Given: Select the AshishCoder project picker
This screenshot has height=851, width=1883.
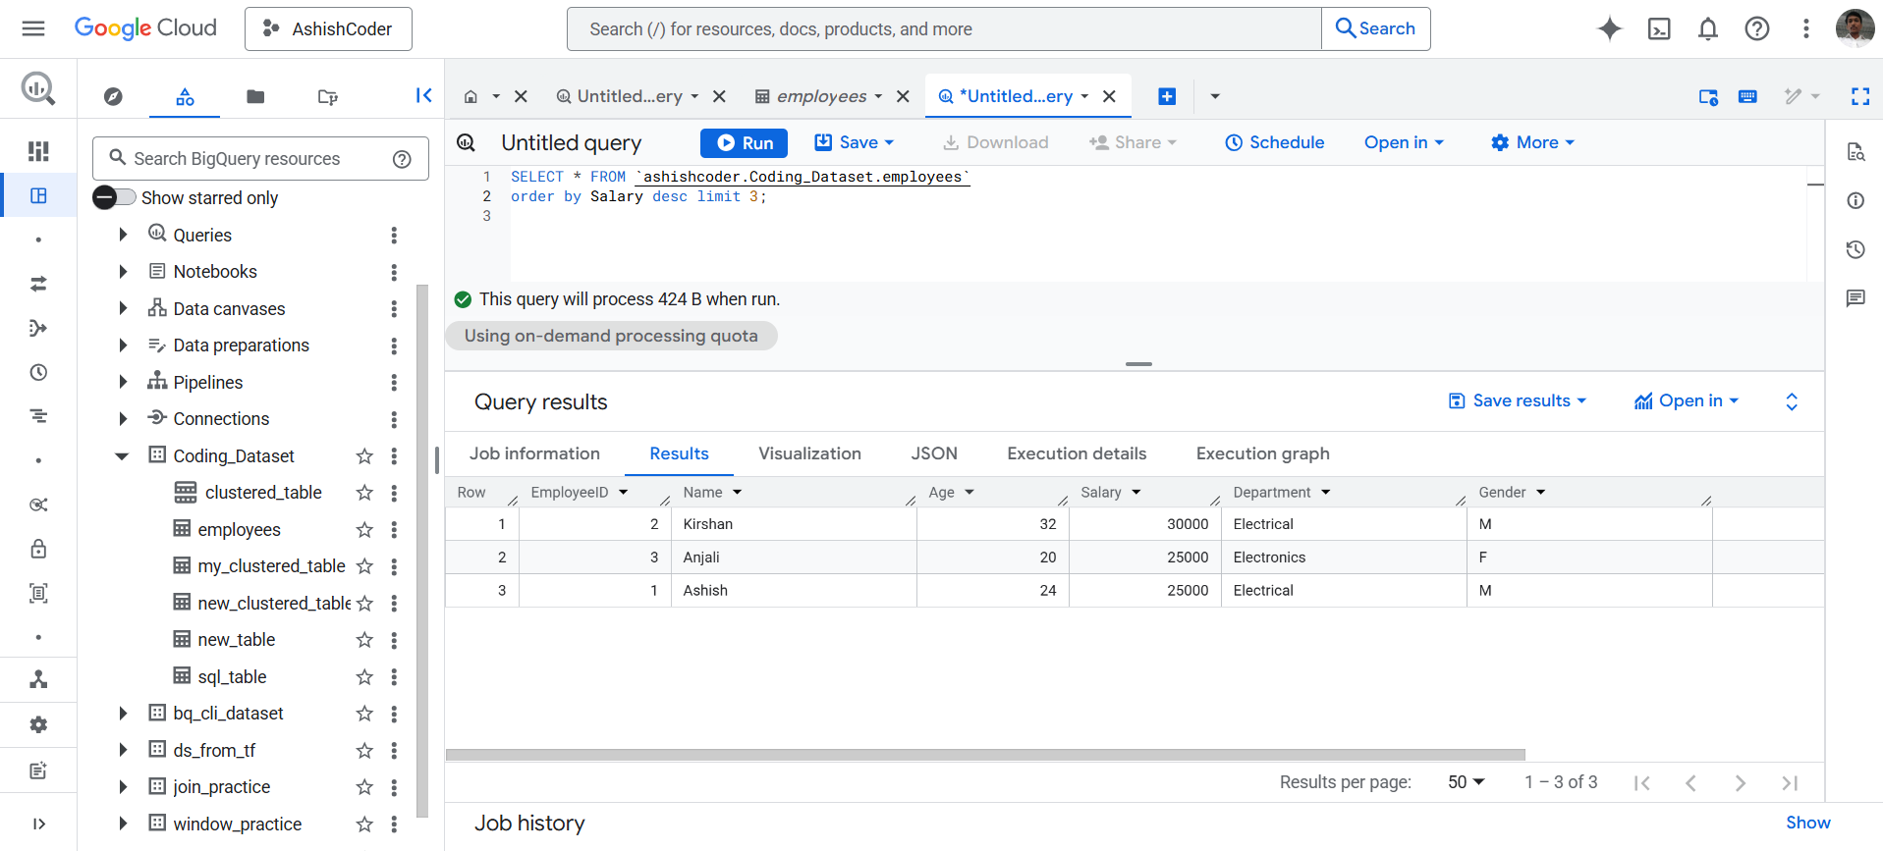Looking at the screenshot, I should (x=328, y=28).
